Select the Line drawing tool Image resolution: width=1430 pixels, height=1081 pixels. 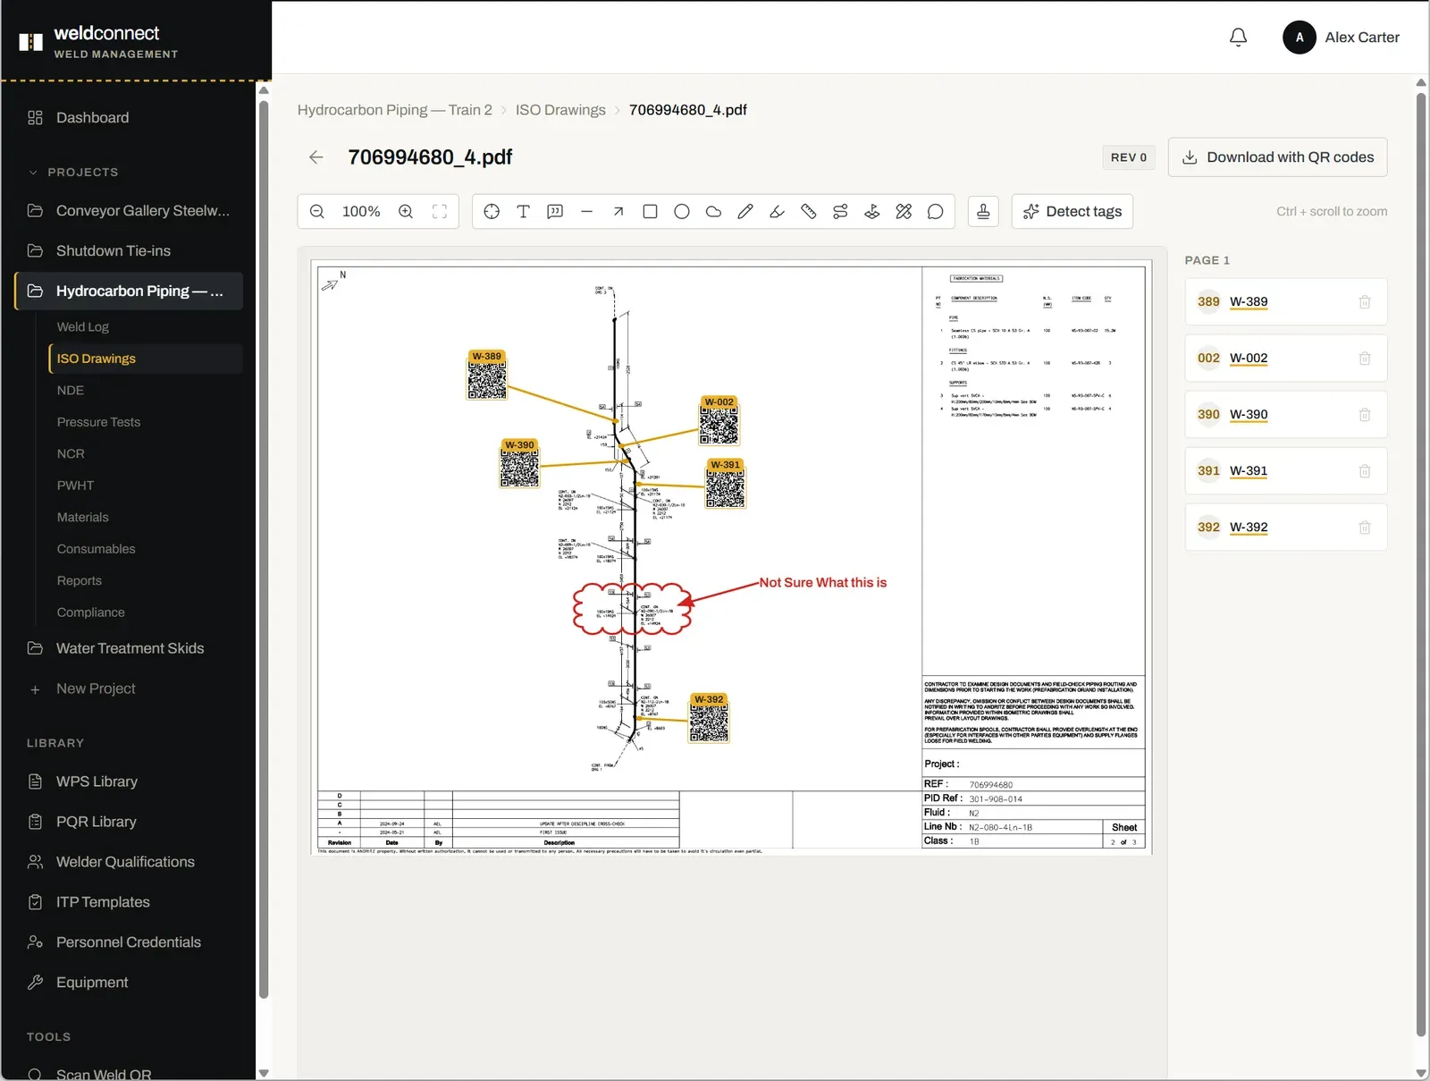[x=587, y=212]
